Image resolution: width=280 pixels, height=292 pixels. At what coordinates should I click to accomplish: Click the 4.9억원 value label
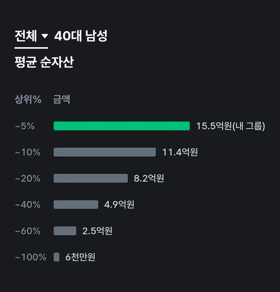click(119, 204)
